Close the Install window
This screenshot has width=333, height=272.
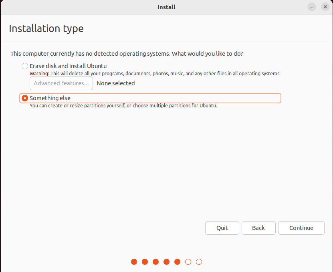pyautogui.click(x=325, y=7)
